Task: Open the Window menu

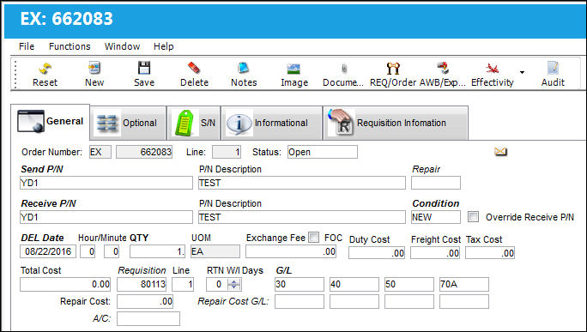Action: tap(122, 46)
